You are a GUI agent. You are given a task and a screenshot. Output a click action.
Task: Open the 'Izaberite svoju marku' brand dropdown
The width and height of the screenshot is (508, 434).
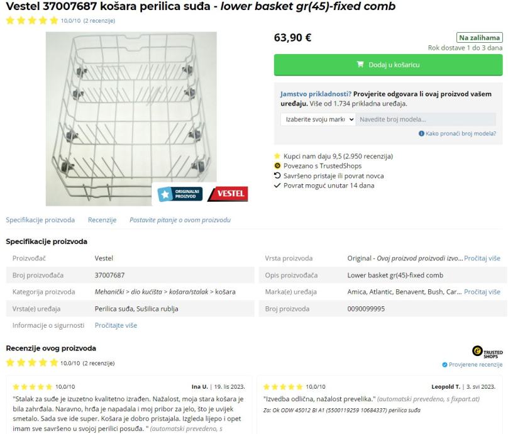point(317,119)
